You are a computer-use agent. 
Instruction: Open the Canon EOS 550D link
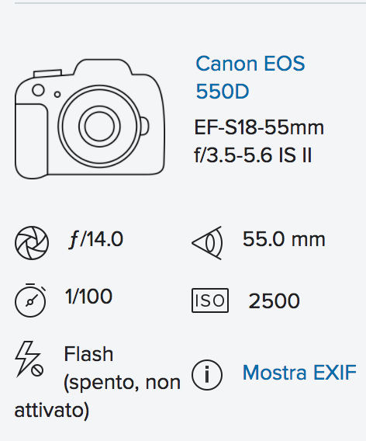[x=250, y=78]
